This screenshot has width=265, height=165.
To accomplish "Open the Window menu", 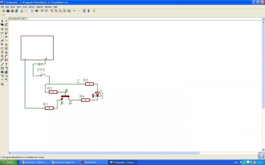I will click(48, 7).
